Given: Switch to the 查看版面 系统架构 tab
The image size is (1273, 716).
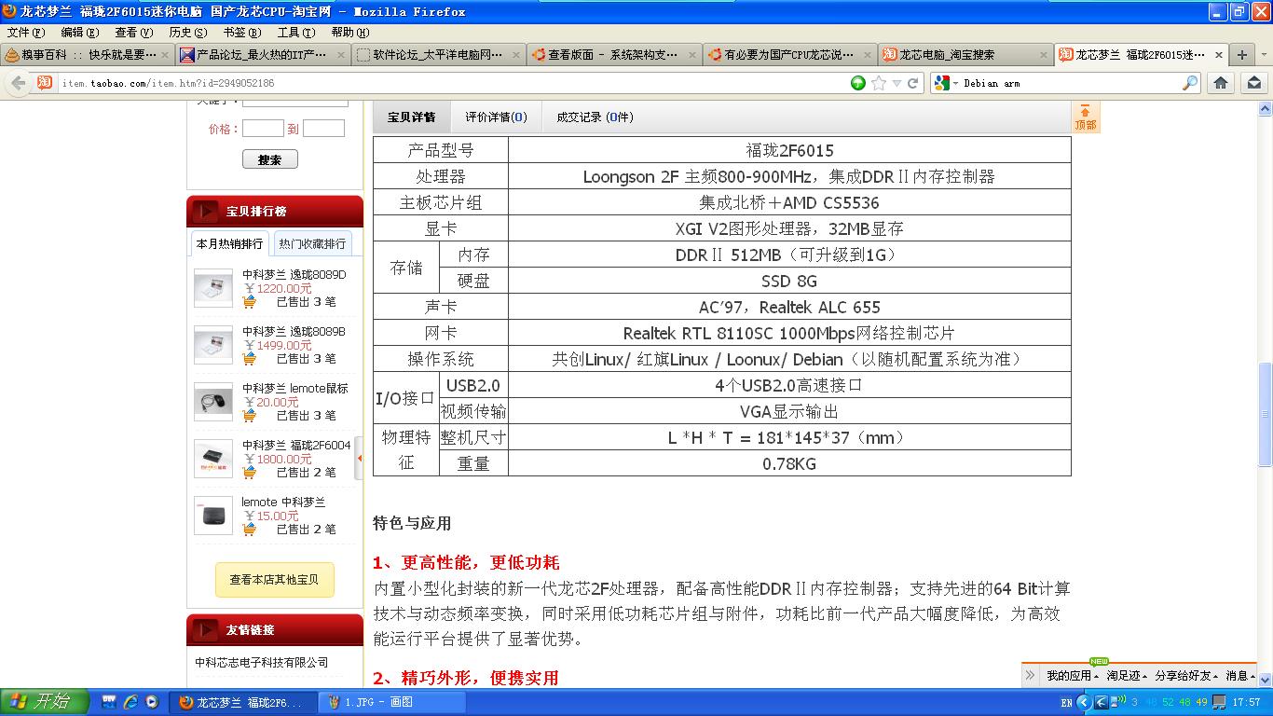Looking at the screenshot, I should point(613,54).
